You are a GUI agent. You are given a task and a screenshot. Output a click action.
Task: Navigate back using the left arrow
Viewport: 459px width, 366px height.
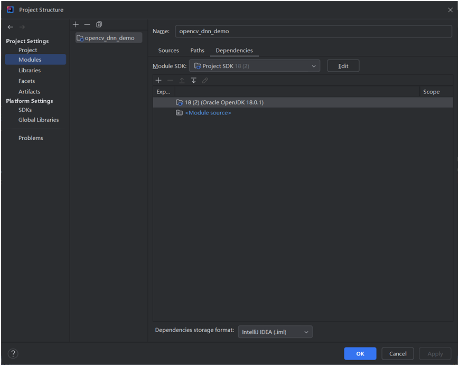tap(10, 26)
